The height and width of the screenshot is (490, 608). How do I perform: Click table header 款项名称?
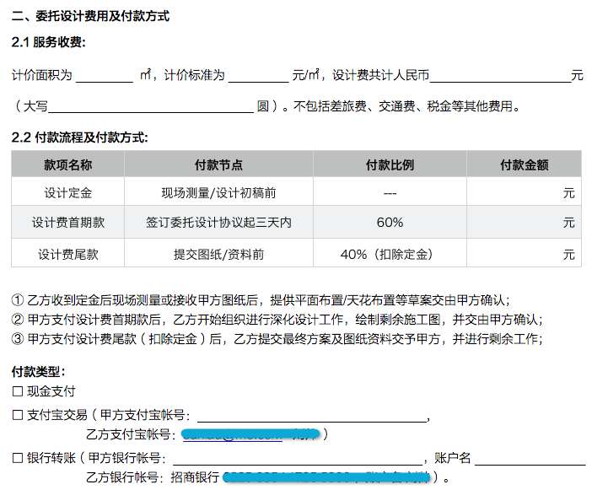(67, 164)
